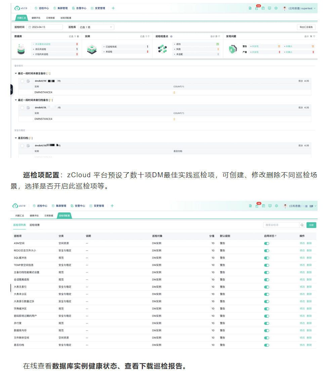This screenshot has height=374, width=329.
Task: Select the 巡检项列表 tab
Action: pos(19,225)
